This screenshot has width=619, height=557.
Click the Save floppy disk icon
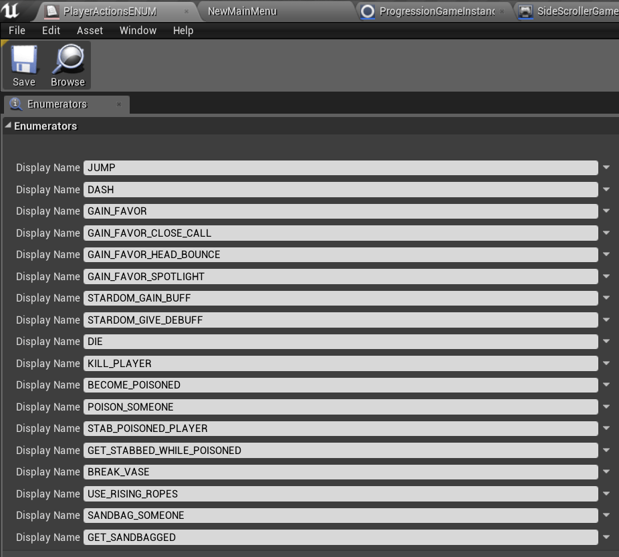click(x=24, y=61)
